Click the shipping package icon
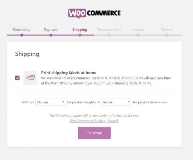The image size is (193, 160). click(30, 78)
